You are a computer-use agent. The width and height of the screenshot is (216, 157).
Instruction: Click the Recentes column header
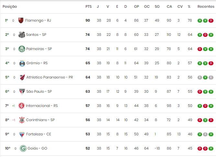206,6
